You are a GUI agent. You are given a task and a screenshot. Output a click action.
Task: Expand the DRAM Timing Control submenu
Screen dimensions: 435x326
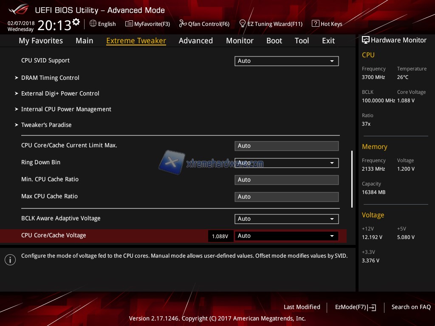[x=50, y=78]
